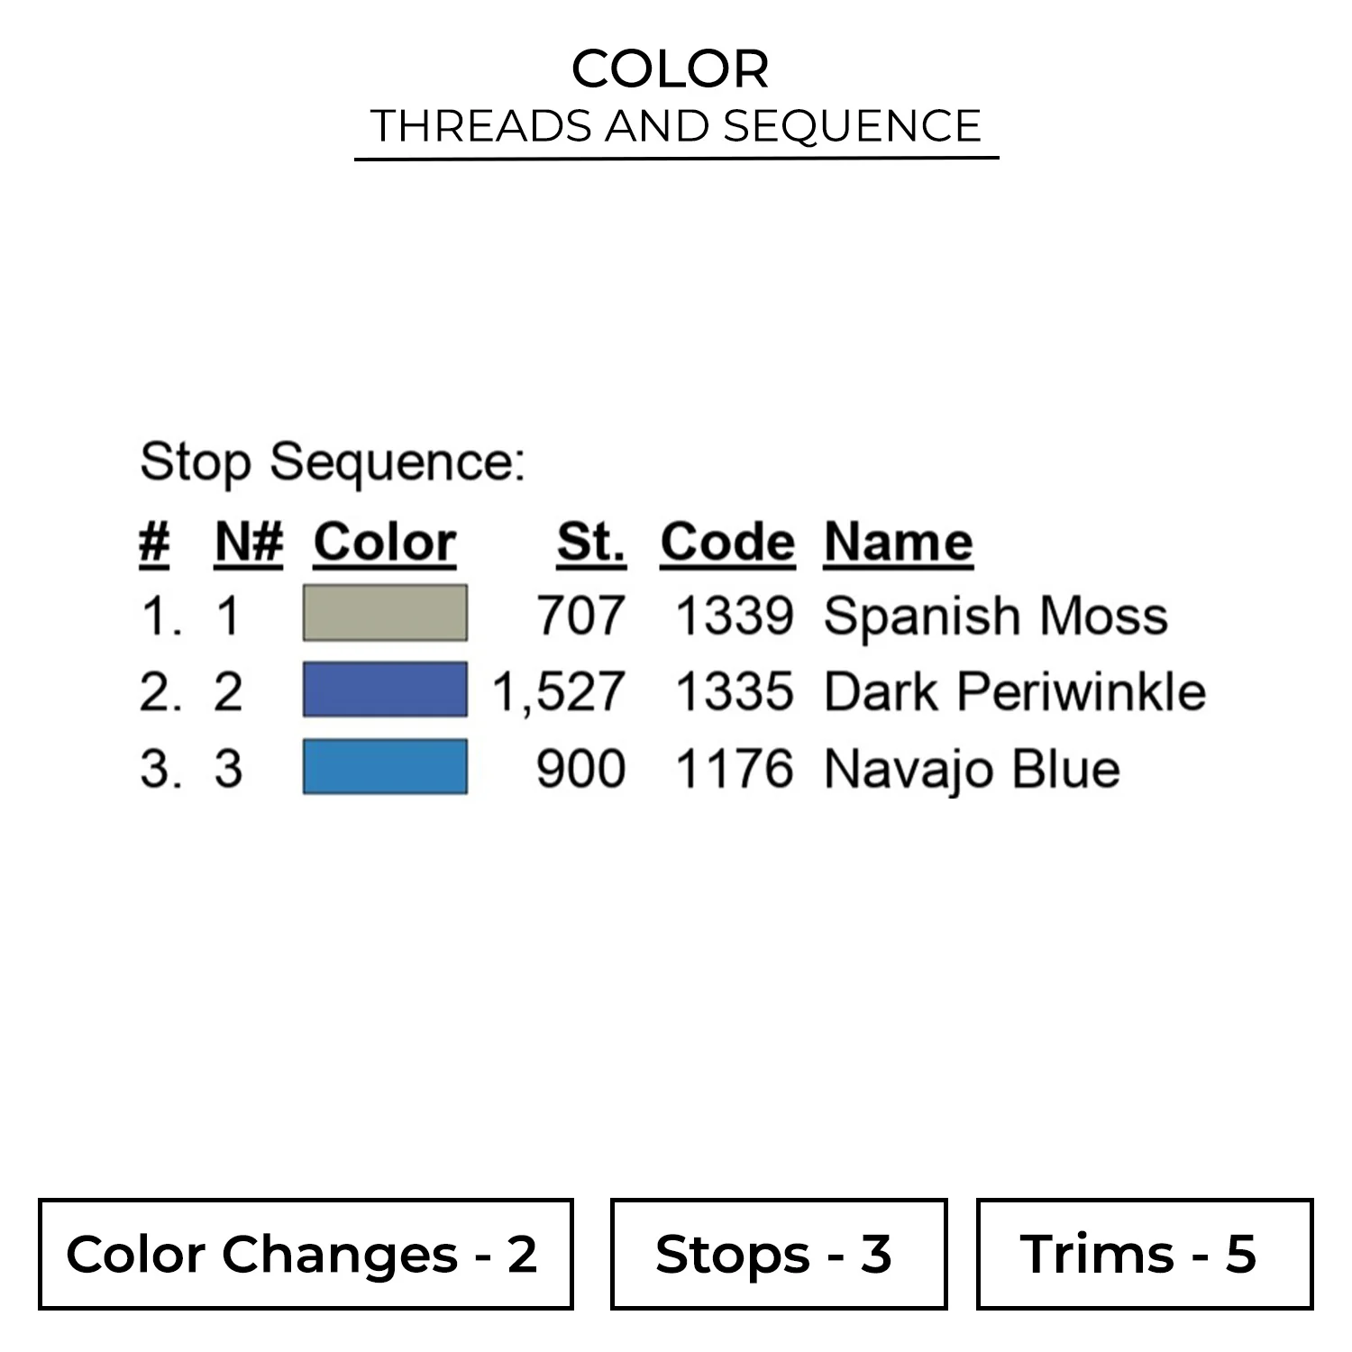Screen dimensions: 1352x1352
Task: Click the Spanish Moss thread name
Action: tap(995, 617)
